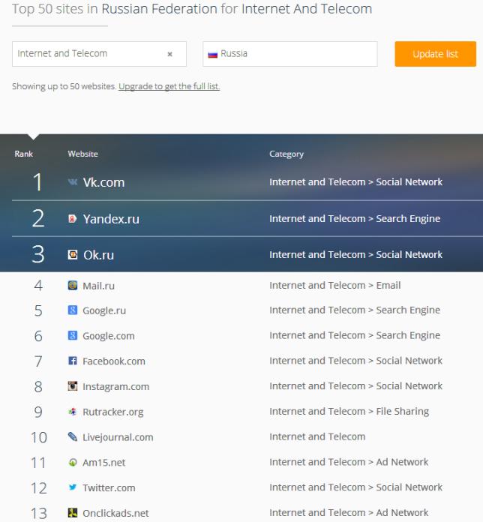
Task: Open the Twitter.com website link
Action: point(109,487)
